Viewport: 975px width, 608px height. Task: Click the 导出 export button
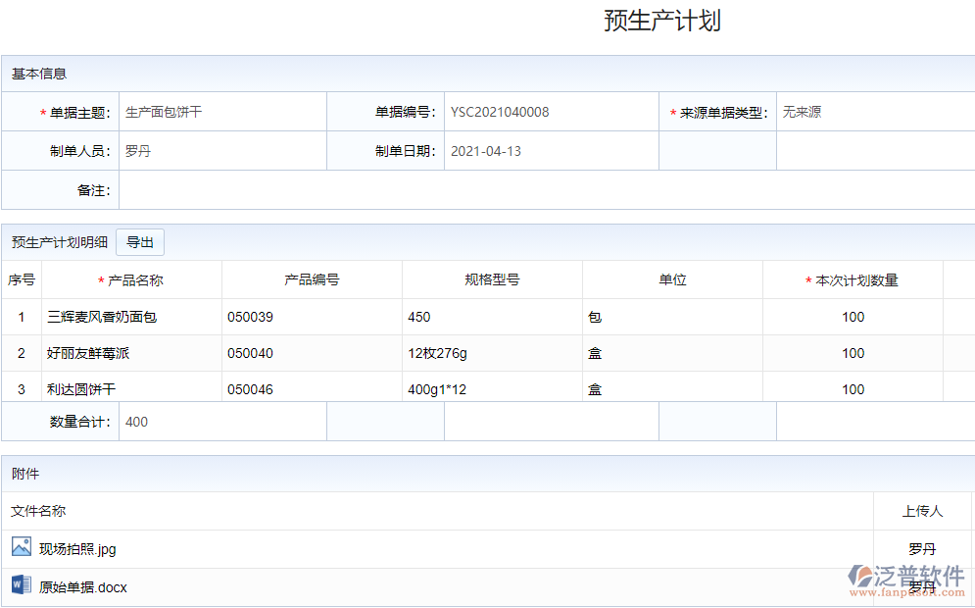point(139,241)
